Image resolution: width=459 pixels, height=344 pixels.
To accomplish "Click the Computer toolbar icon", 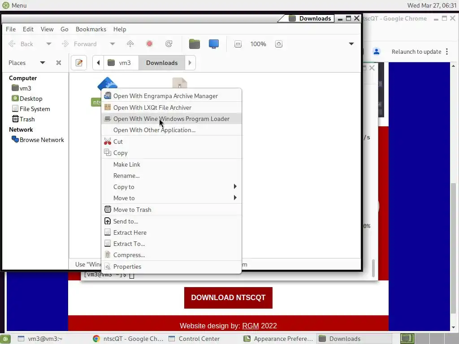I will pos(214,44).
